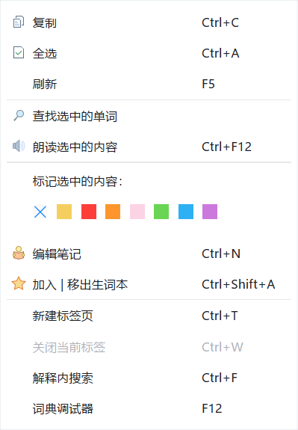Click the copy icon next to 复制

pos(19,22)
